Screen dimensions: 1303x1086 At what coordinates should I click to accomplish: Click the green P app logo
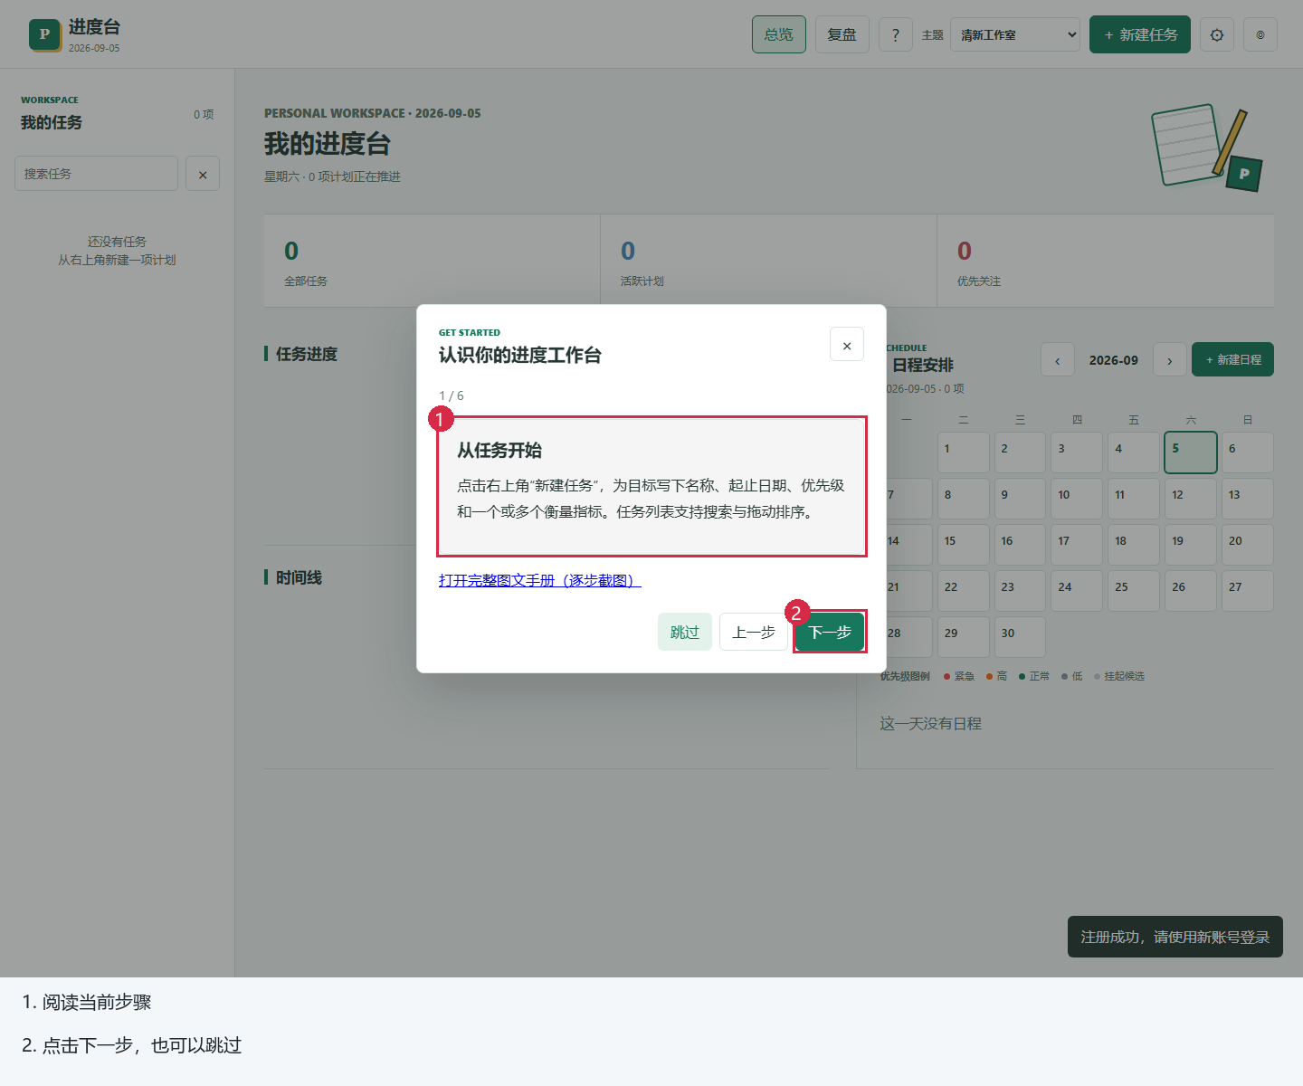45,34
